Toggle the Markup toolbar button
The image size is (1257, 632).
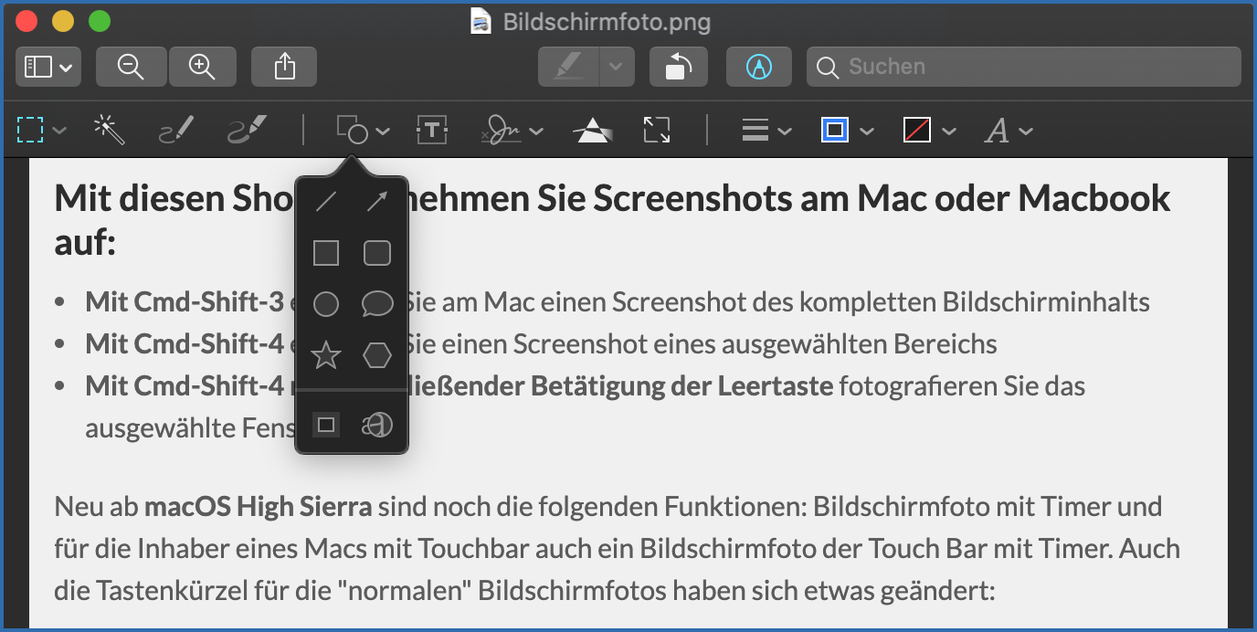[x=758, y=67]
